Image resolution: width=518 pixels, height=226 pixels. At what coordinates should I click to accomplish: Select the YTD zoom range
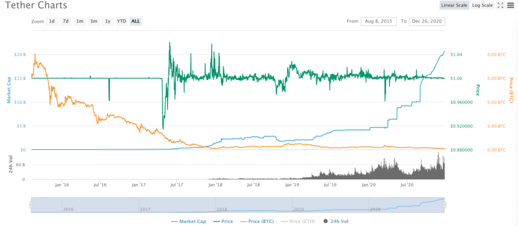click(x=121, y=21)
